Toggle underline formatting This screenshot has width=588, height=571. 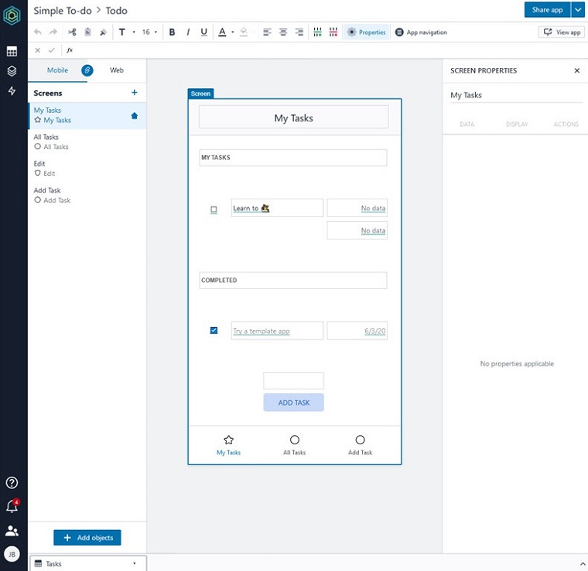click(203, 32)
